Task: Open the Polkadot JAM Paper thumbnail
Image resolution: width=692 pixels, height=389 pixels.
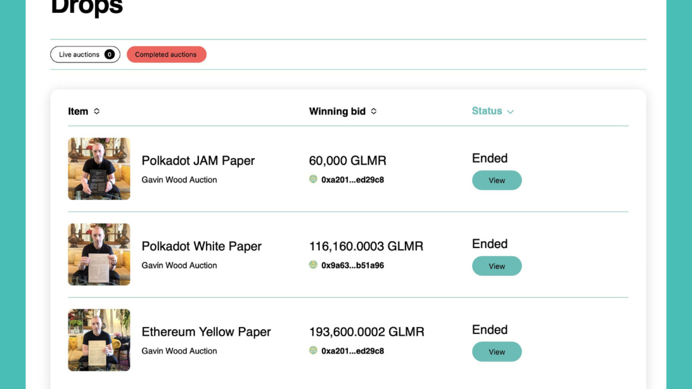Action: [99, 169]
